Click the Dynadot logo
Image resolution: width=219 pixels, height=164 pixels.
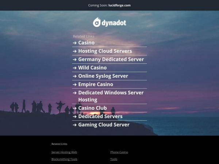click(109, 22)
